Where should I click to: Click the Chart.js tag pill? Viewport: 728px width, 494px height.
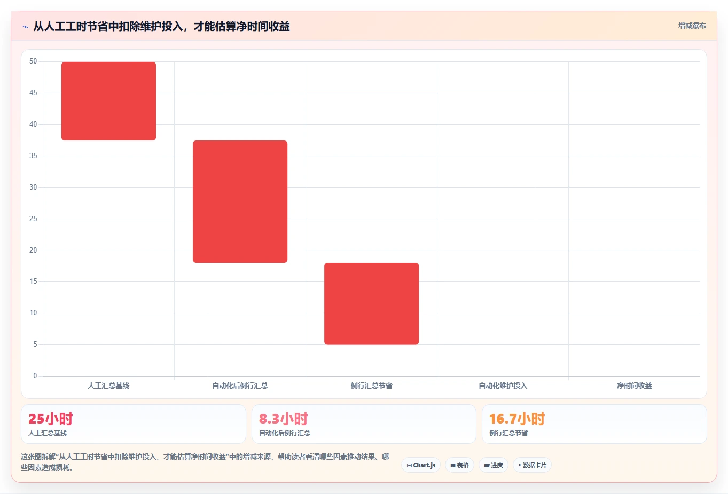tap(421, 465)
